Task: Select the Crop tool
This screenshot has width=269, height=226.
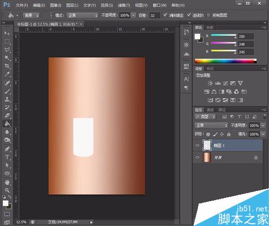Action: click(x=7, y=66)
